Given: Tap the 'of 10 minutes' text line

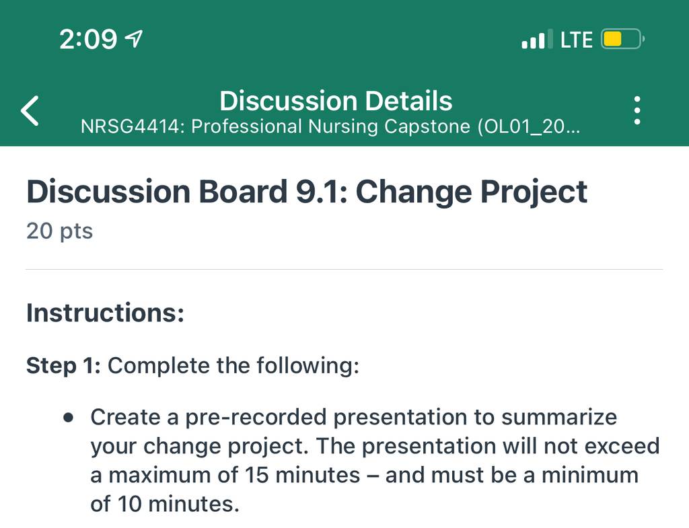Looking at the screenshot, I should tap(165, 504).
